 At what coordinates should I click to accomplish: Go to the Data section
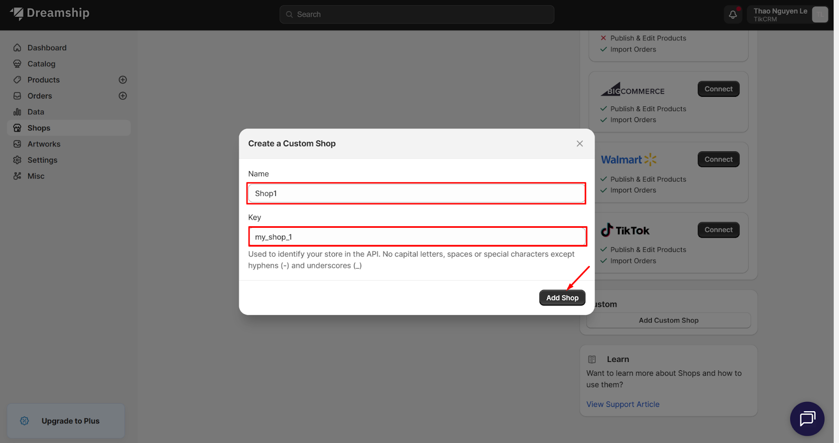36,112
